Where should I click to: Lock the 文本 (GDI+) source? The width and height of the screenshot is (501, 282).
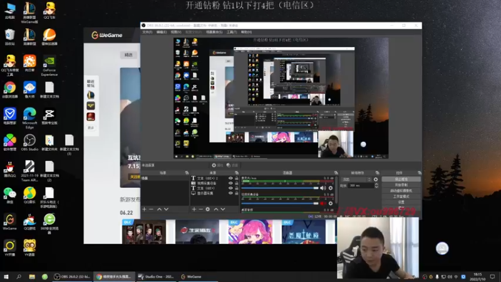237,189
